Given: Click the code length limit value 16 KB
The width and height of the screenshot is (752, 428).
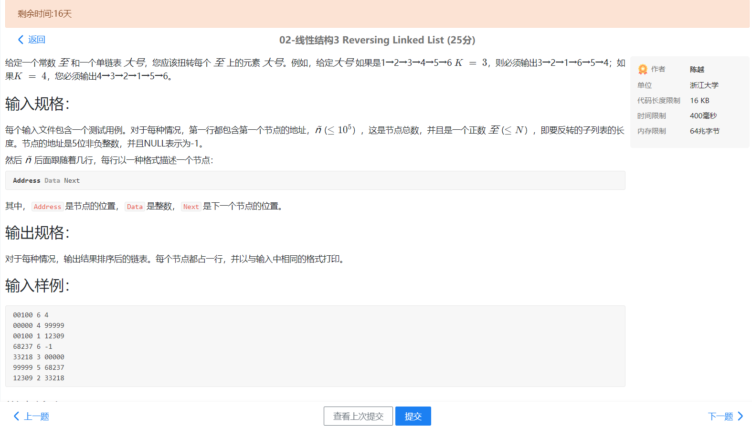Looking at the screenshot, I should pyautogui.click(x=699, y=101).
